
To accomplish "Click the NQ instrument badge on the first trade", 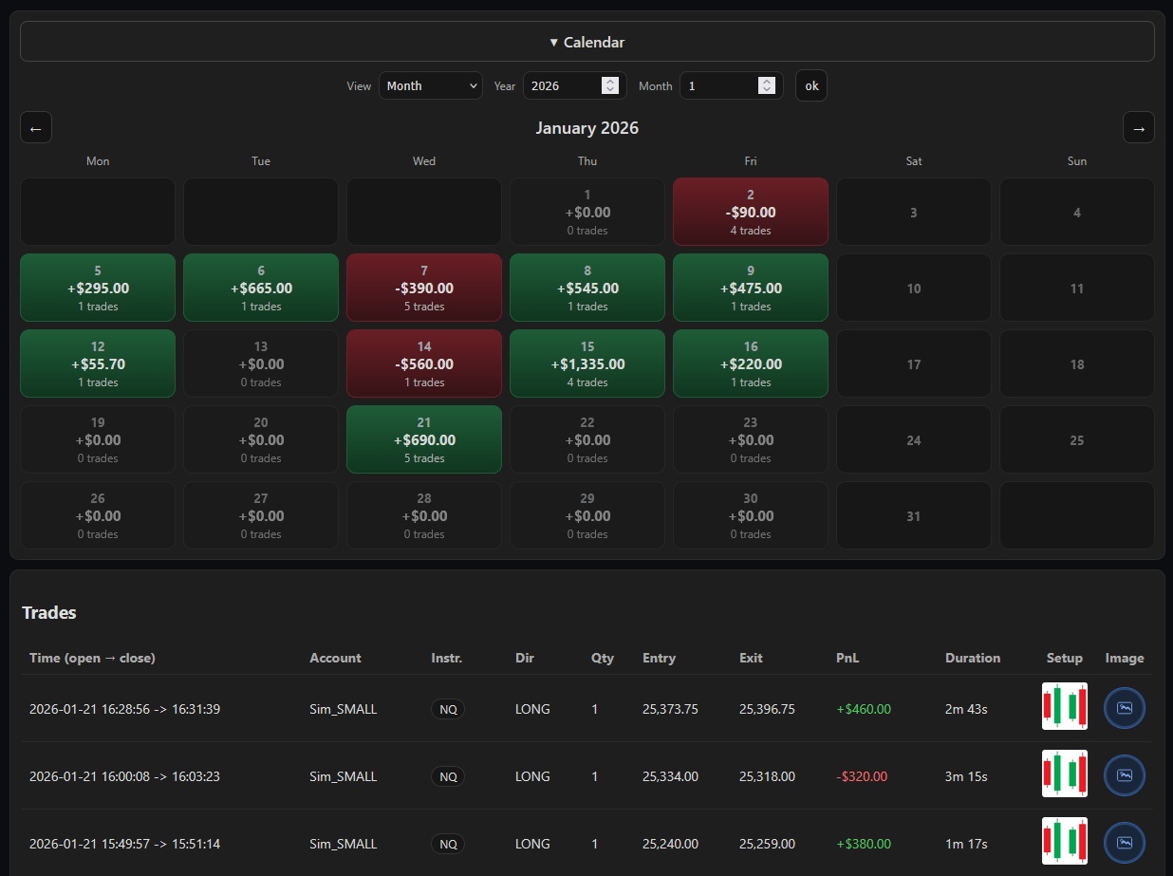I will click(x=447, y=708).
